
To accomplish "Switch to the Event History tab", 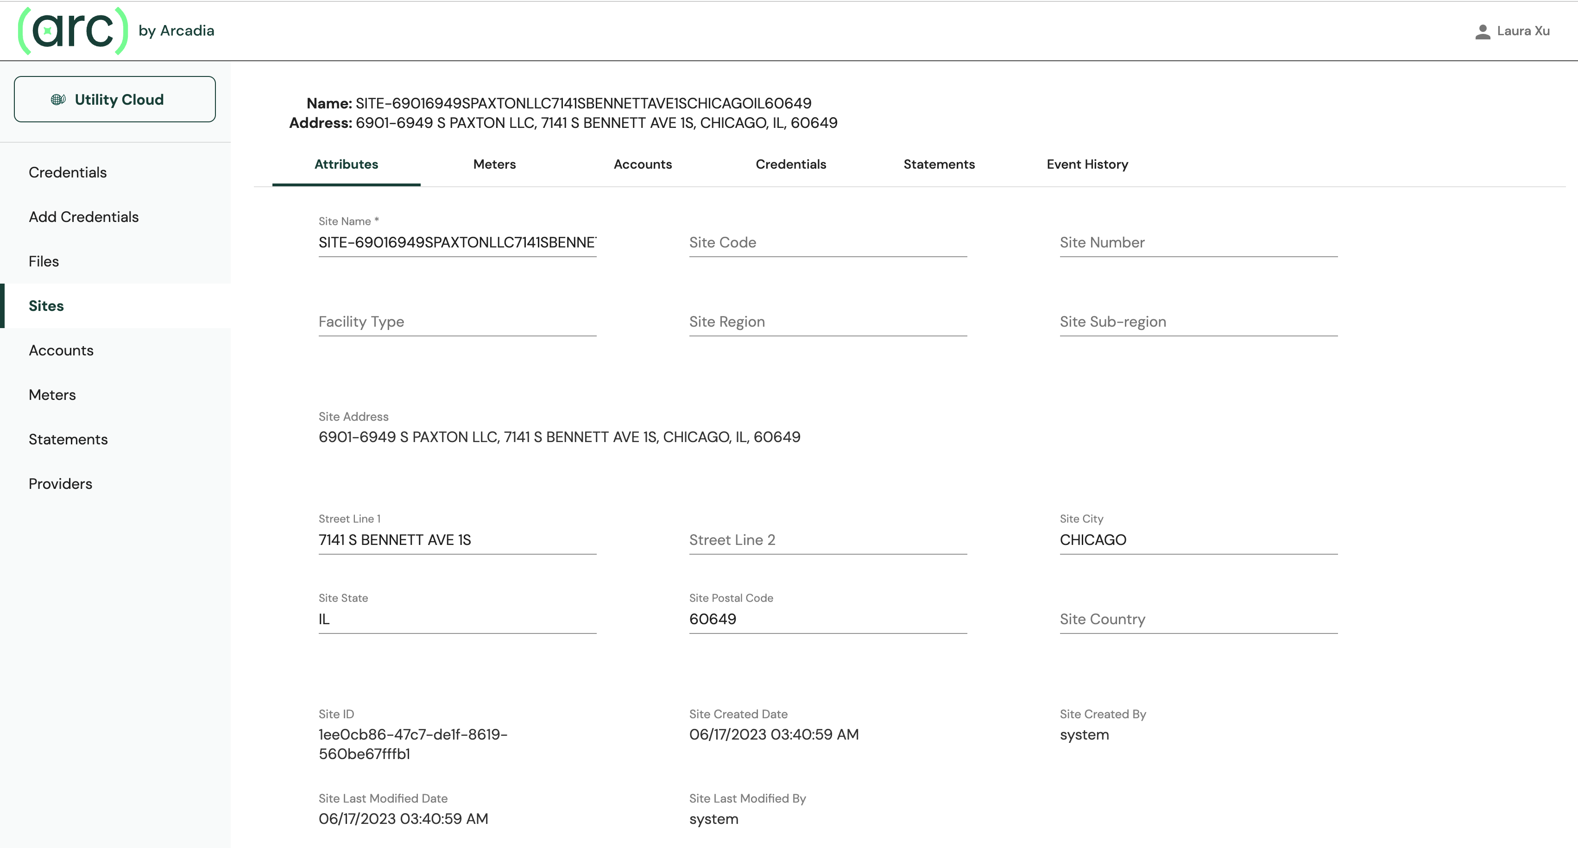I will [1087, 164].
